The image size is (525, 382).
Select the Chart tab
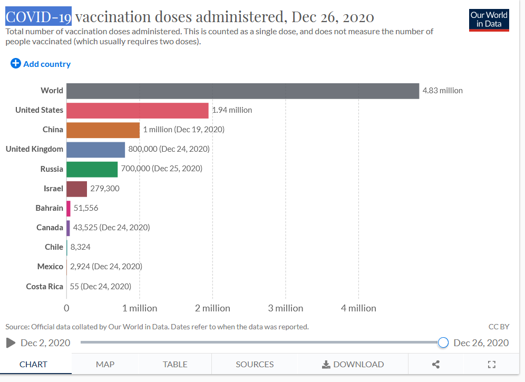(33, 364)
